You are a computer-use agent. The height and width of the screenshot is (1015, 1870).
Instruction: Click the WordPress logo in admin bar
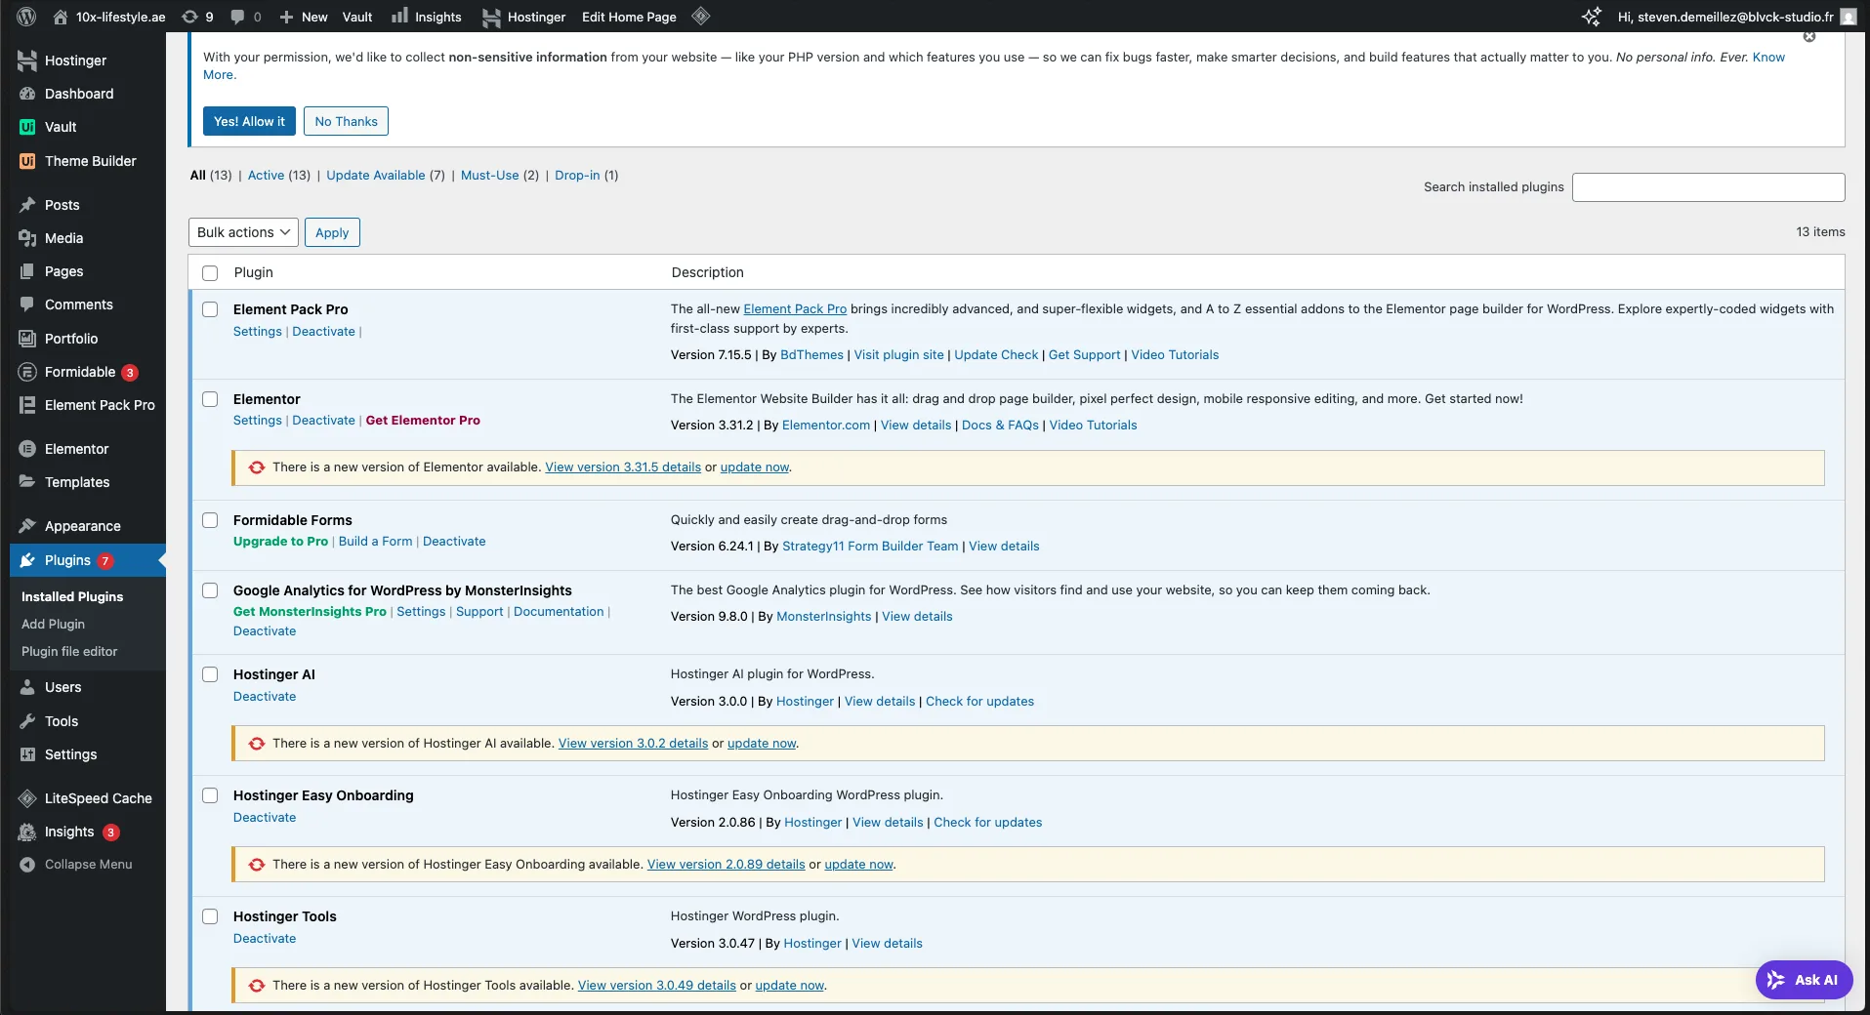pos(26,17)
